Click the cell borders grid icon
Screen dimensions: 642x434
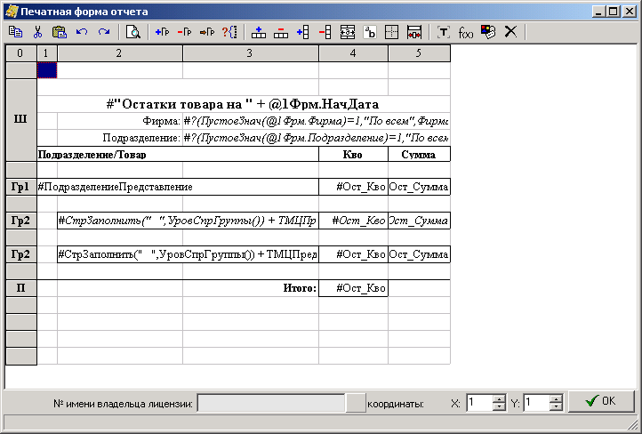(392, 32)
